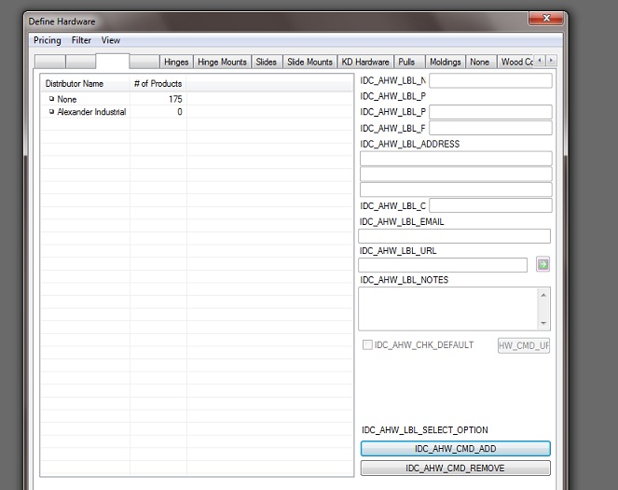Select the second blank tab
618x490 pixels.
pyautogui.click(x=80, y=62)
